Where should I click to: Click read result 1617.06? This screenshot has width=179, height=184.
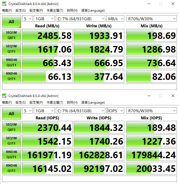point(47,49)
